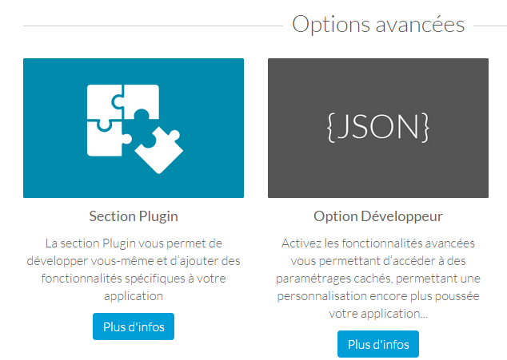Click the Option Développeur description paragraph
The height and width of the screenshot is (360, 507).
378,279
